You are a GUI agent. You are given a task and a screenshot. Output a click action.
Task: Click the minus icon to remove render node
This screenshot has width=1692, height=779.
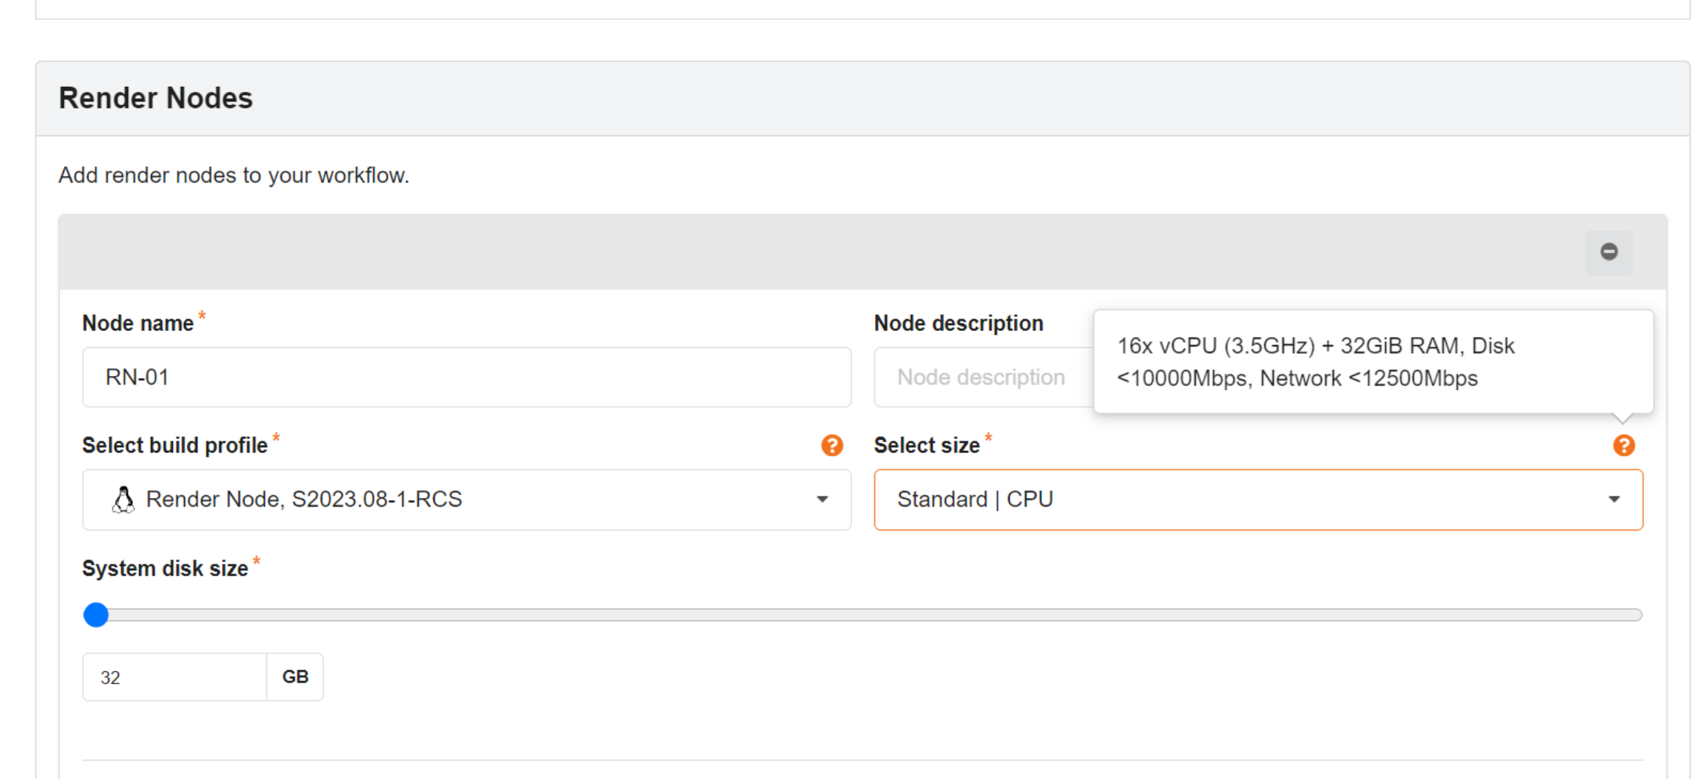click(x=1608, y=252)
